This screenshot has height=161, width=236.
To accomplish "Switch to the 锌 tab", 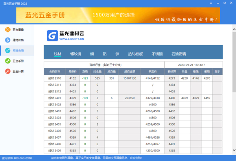I will click(x=117, y=54).
